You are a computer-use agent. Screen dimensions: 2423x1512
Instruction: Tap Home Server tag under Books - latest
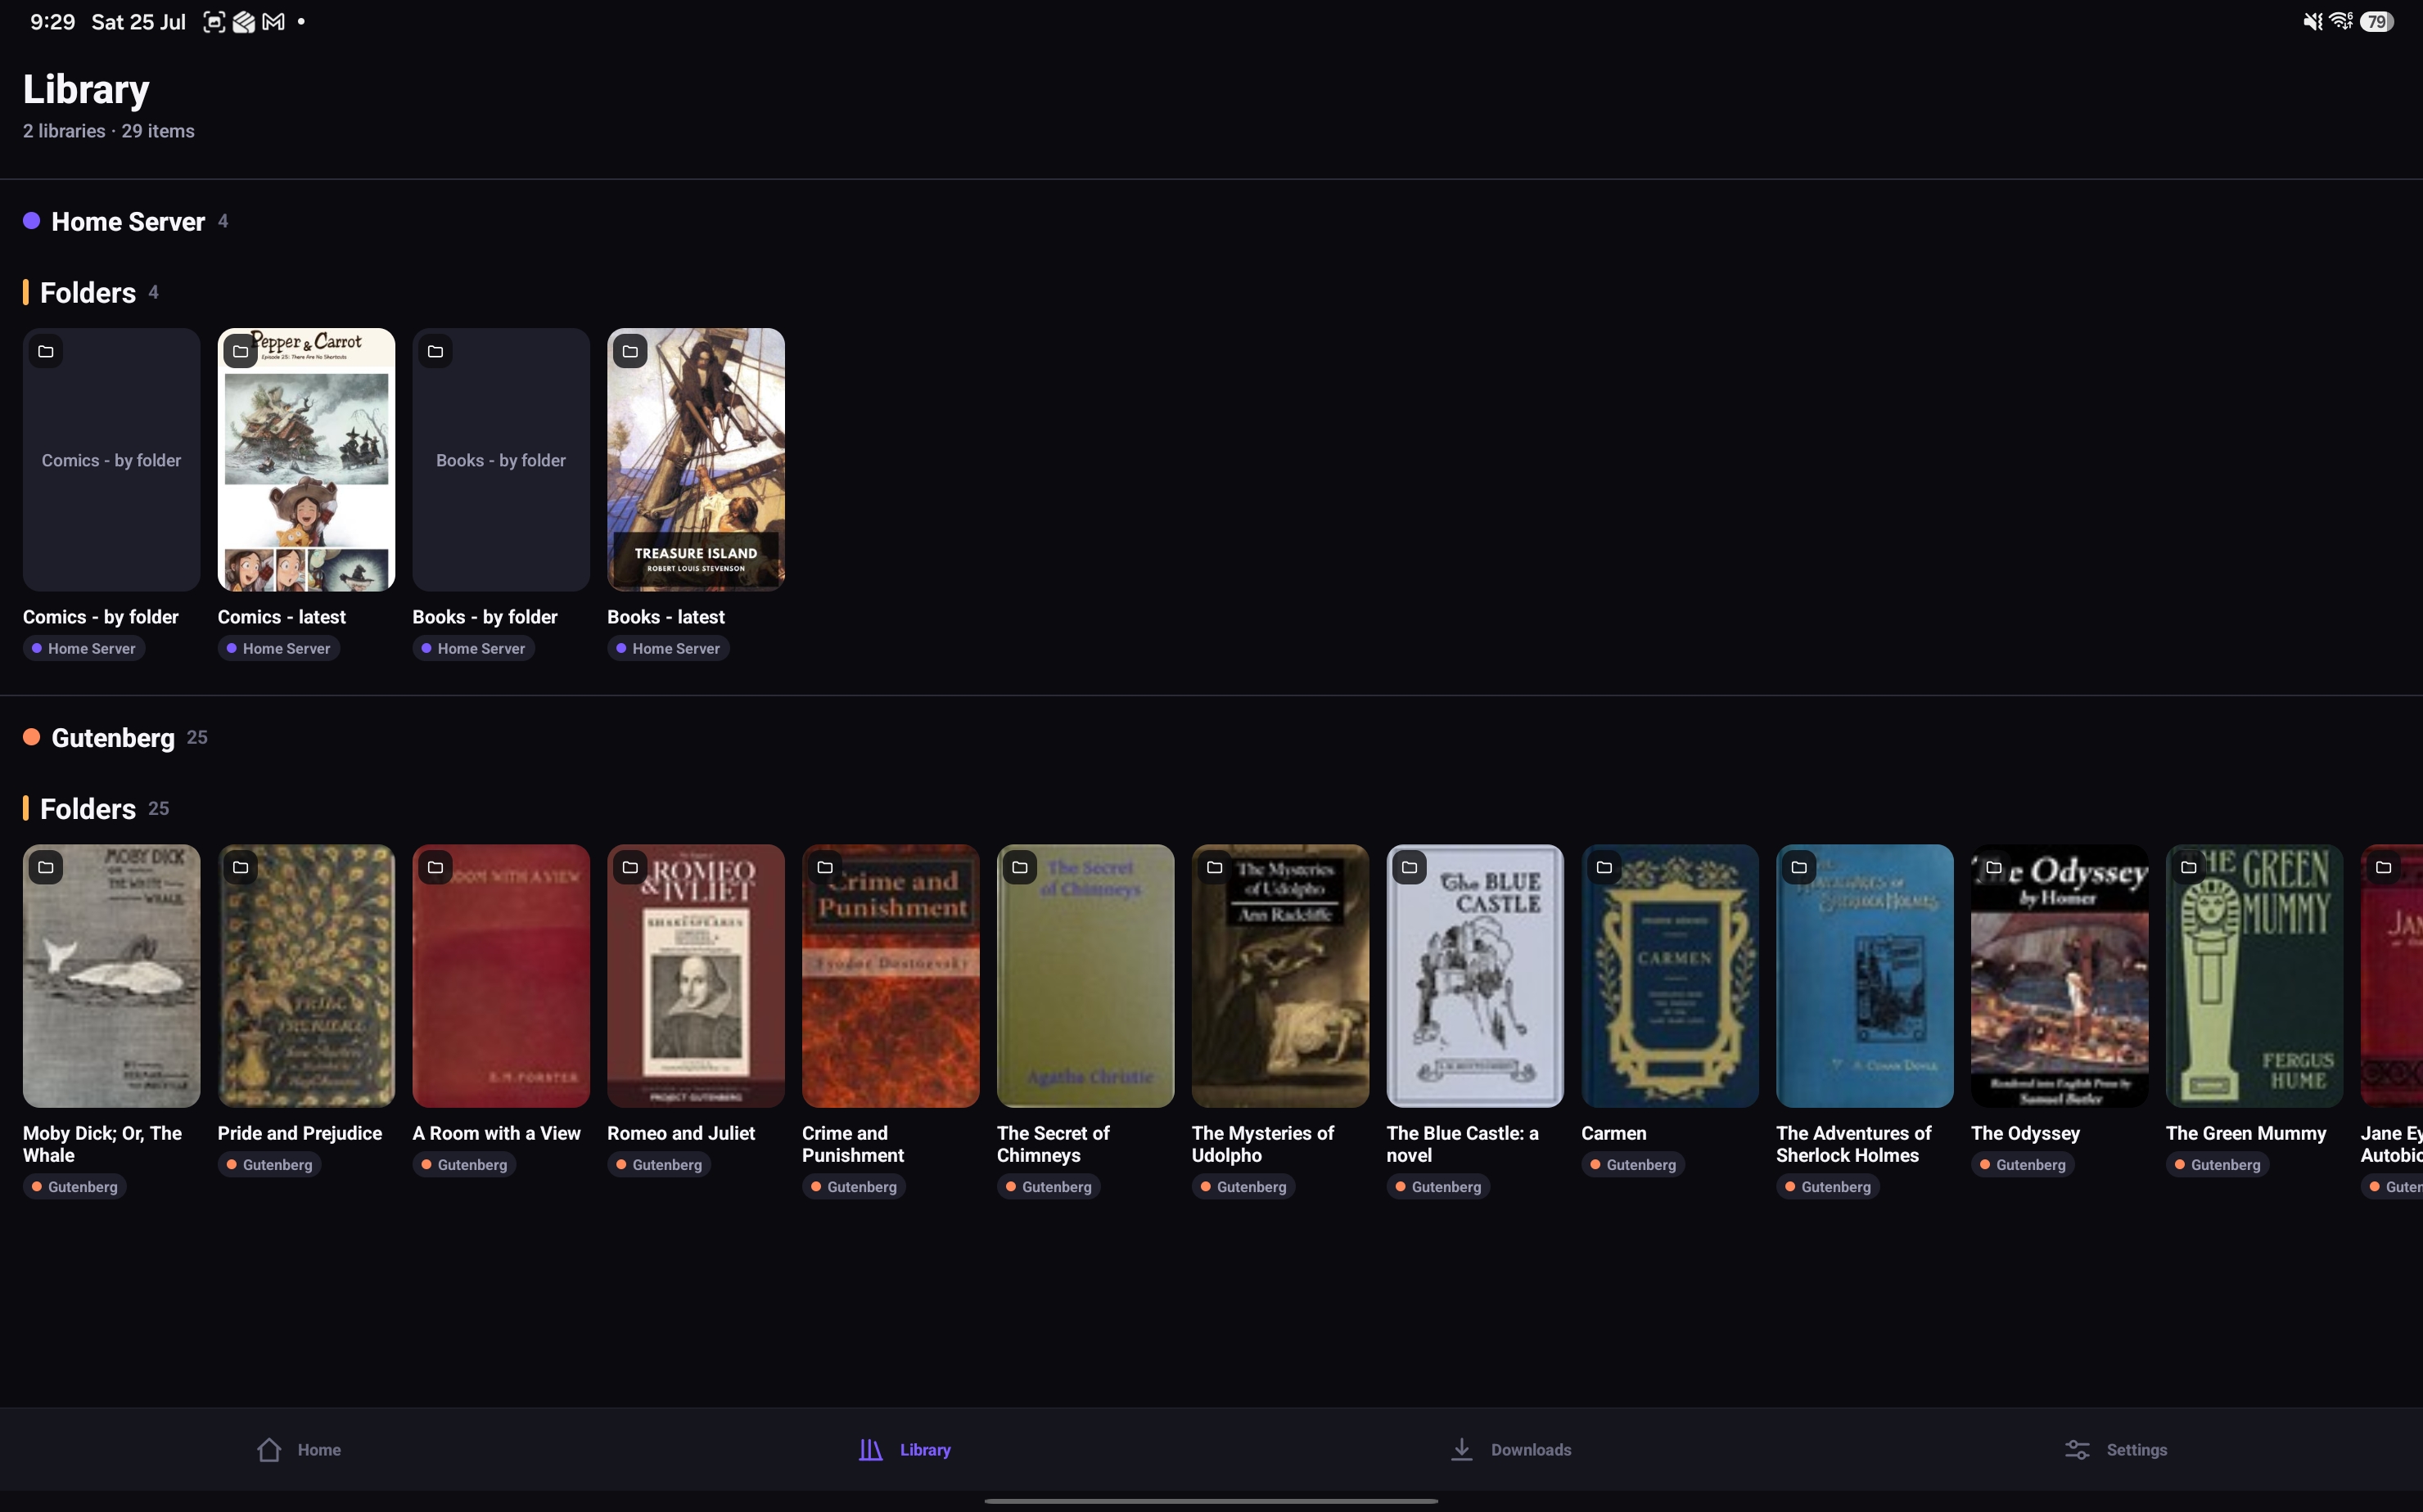(x=668, y=648)
